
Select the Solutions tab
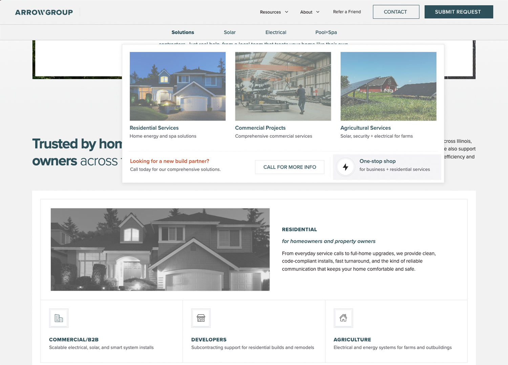(183, 32)
